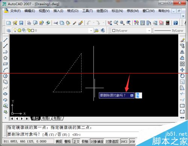
Task: Open redo history dropdown arrow
Action: pos(103,23)
